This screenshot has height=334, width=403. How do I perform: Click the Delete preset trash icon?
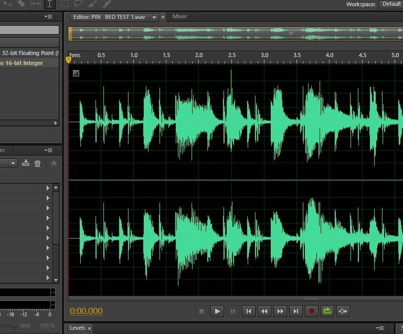pos(38,163)
